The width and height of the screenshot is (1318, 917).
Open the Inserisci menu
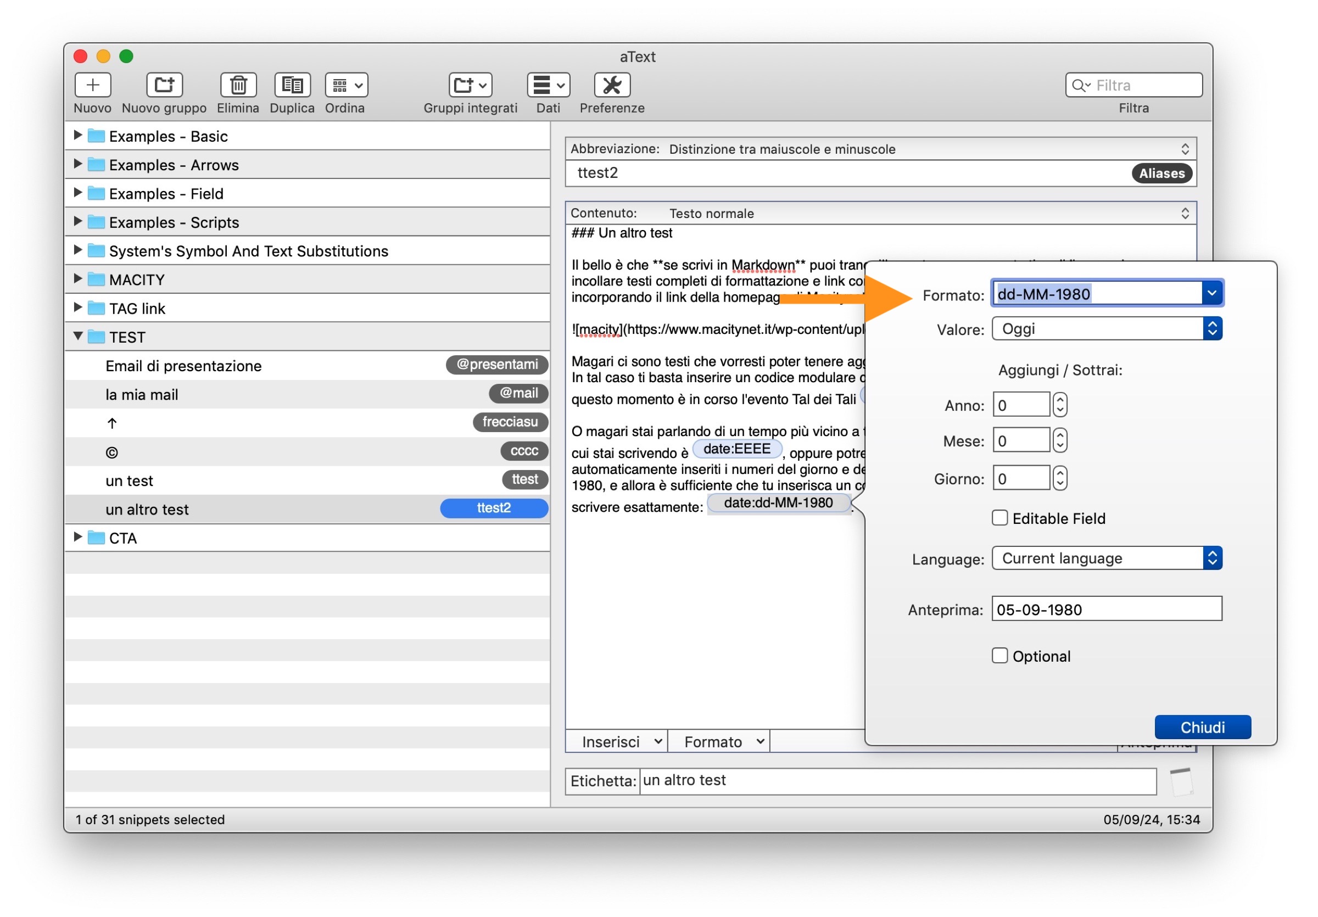click(617, 742)
